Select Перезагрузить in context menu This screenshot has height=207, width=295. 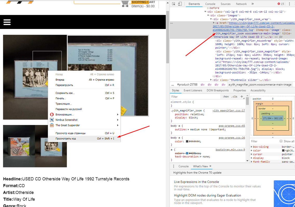[84, 85]
